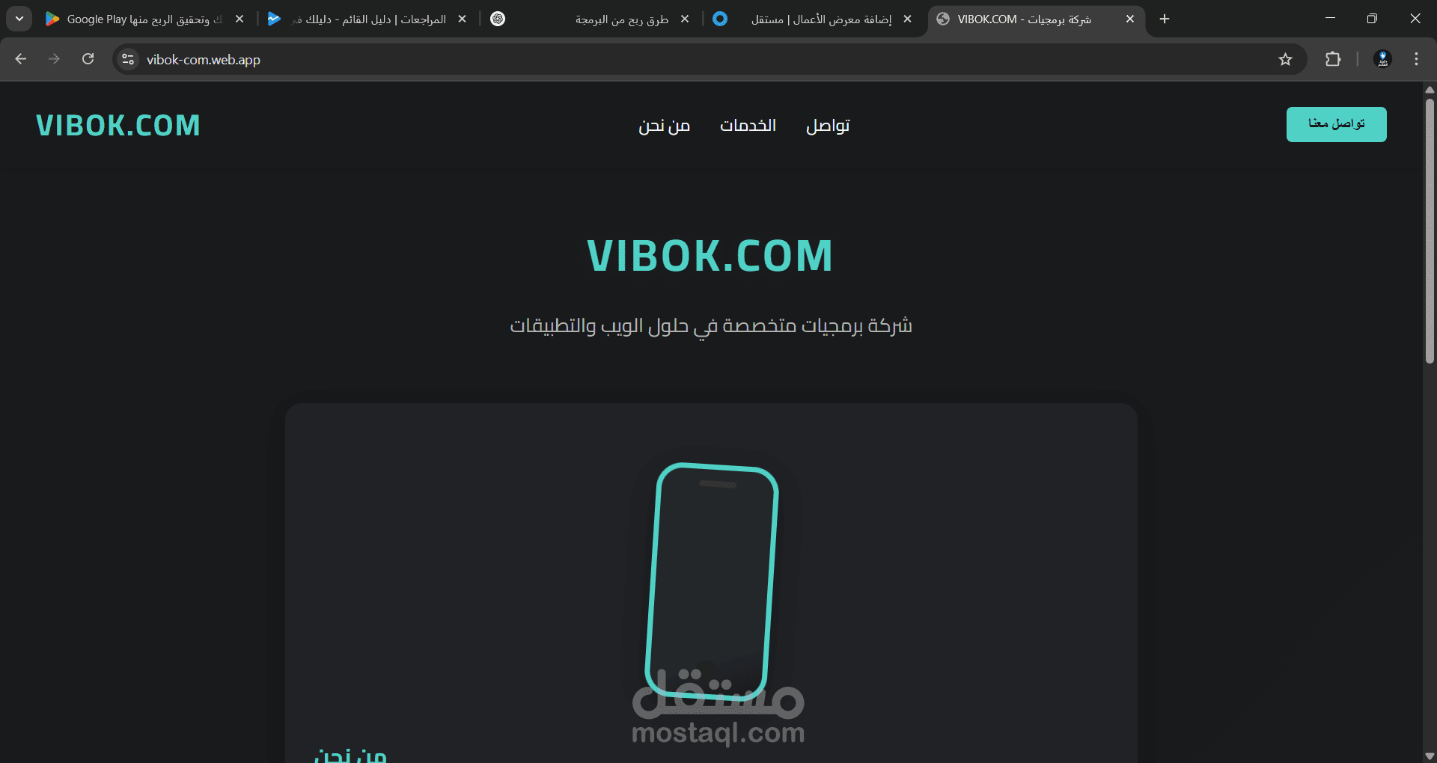Close the VIBOK.COM tab
Screen dimensions: 1437x763
pos(1130,19)
